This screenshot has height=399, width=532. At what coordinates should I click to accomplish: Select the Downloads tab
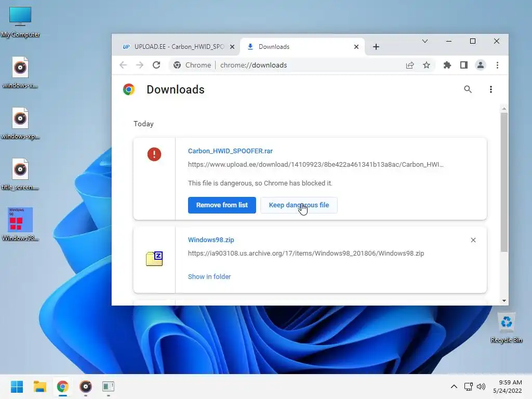(x=302, y=47)
